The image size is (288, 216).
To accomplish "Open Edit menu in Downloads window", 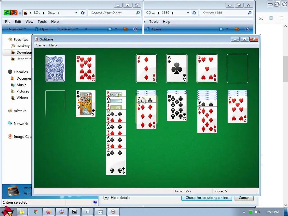I will (18, 21).
